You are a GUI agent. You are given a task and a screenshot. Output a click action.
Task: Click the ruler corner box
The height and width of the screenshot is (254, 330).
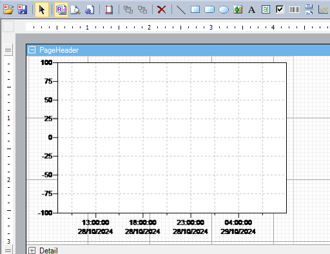8,26
